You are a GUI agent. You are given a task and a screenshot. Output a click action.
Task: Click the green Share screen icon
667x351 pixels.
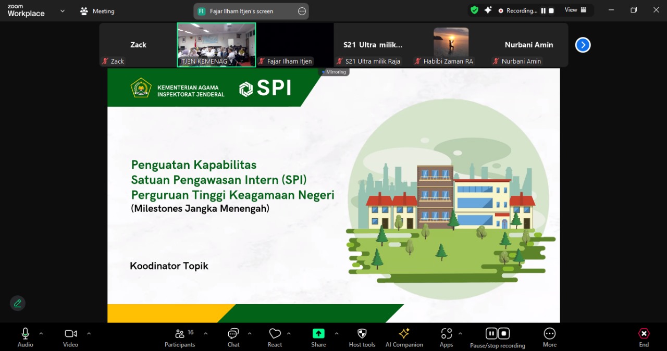pos(318,334)
